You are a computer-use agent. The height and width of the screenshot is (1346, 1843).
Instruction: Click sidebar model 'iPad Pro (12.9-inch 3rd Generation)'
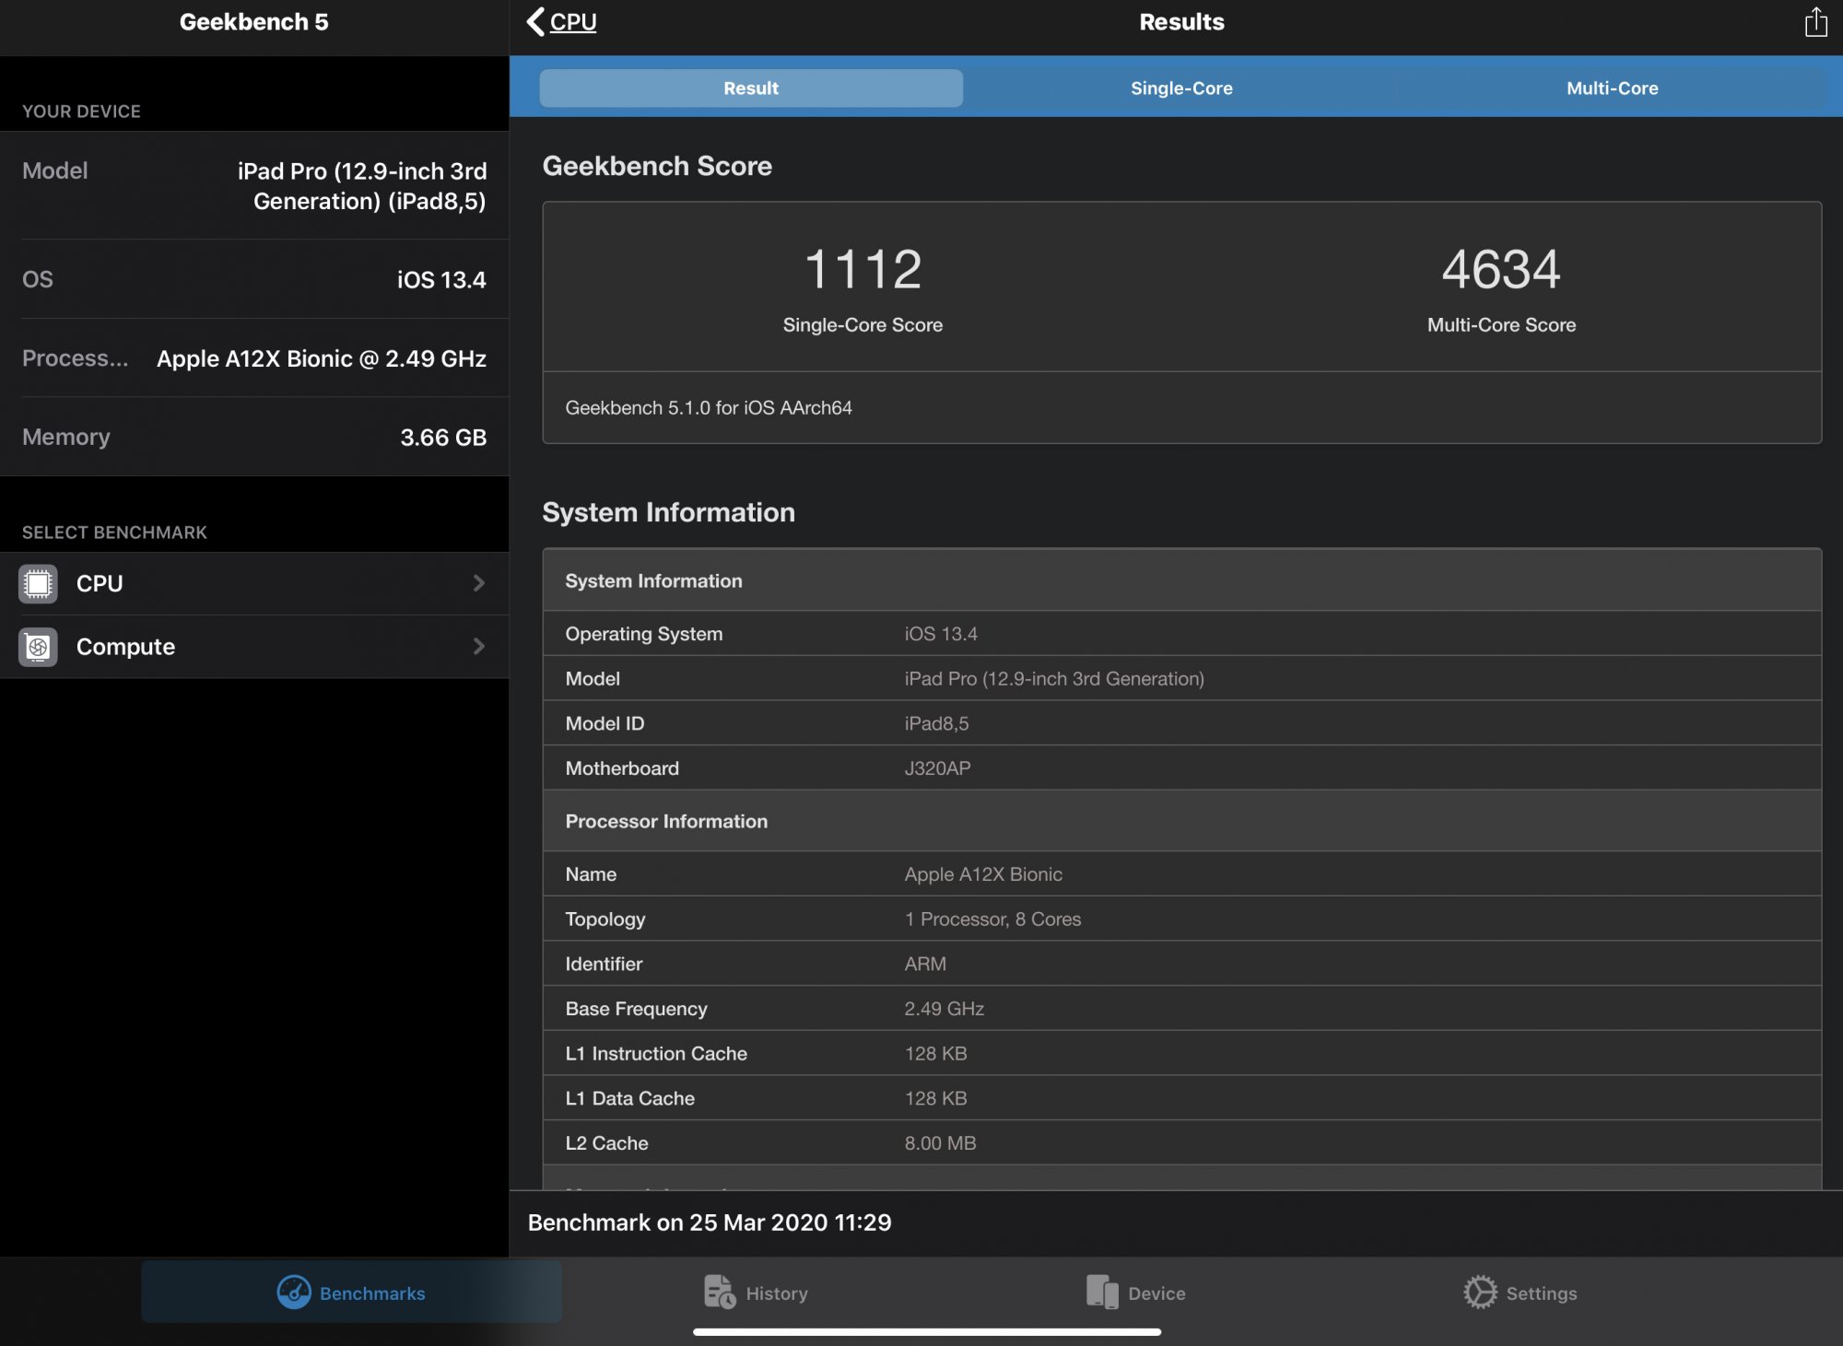tap(361, 186)
